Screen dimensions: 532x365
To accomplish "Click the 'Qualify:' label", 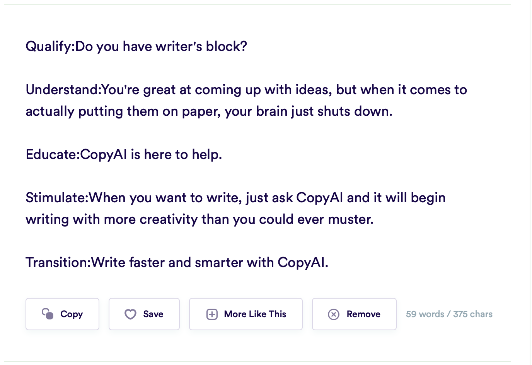I will 50,47.
